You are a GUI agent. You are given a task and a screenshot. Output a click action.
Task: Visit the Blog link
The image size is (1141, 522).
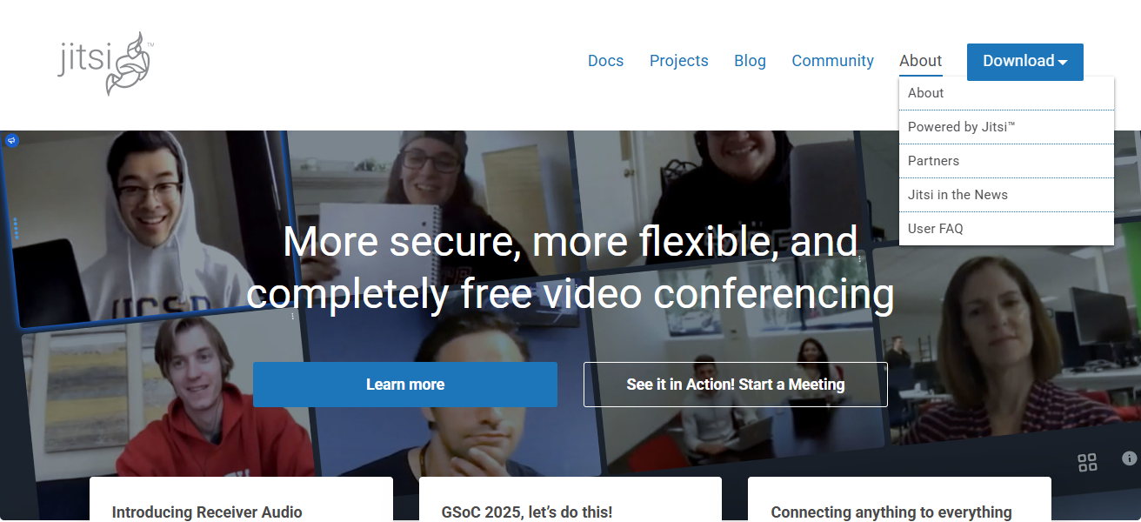(x=750, y=61)
